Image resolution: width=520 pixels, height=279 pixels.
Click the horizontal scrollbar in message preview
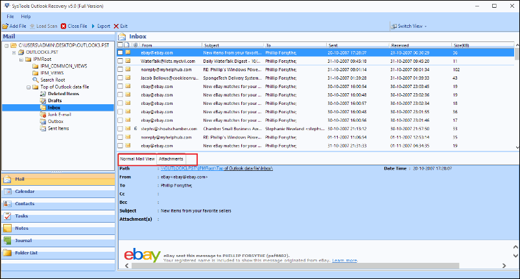[x=295, y=266]
